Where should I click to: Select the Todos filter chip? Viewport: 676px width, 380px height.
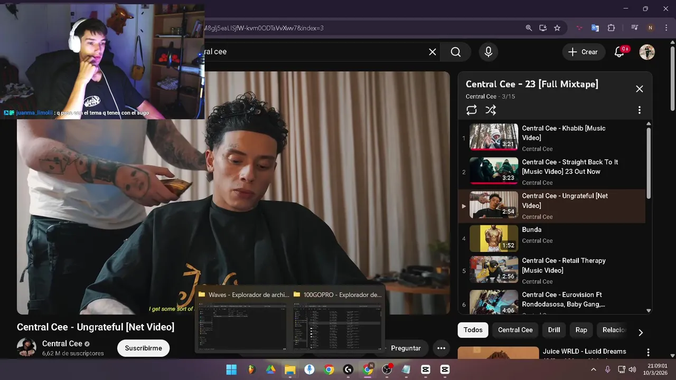[473, 330]
